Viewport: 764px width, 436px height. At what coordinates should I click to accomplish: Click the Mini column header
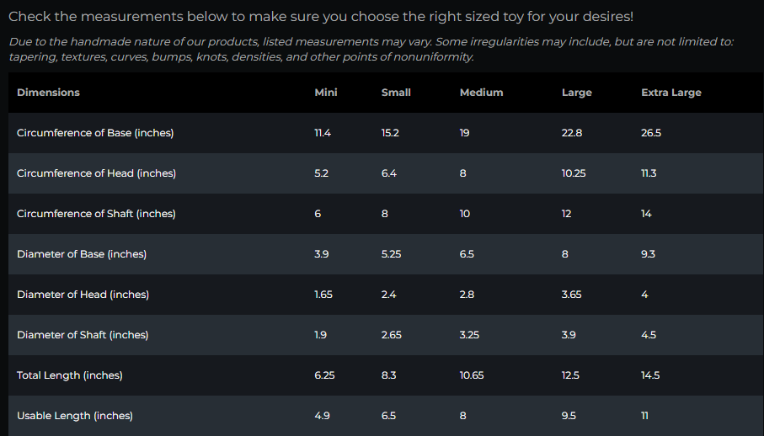[326, 93]
